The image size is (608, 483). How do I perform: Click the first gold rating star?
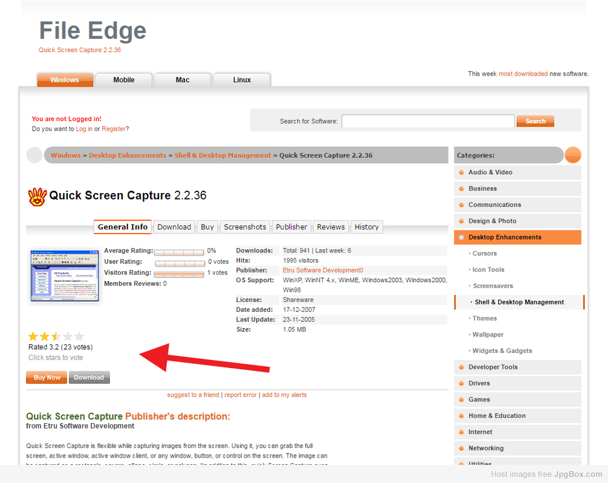[x=33, y=337]
